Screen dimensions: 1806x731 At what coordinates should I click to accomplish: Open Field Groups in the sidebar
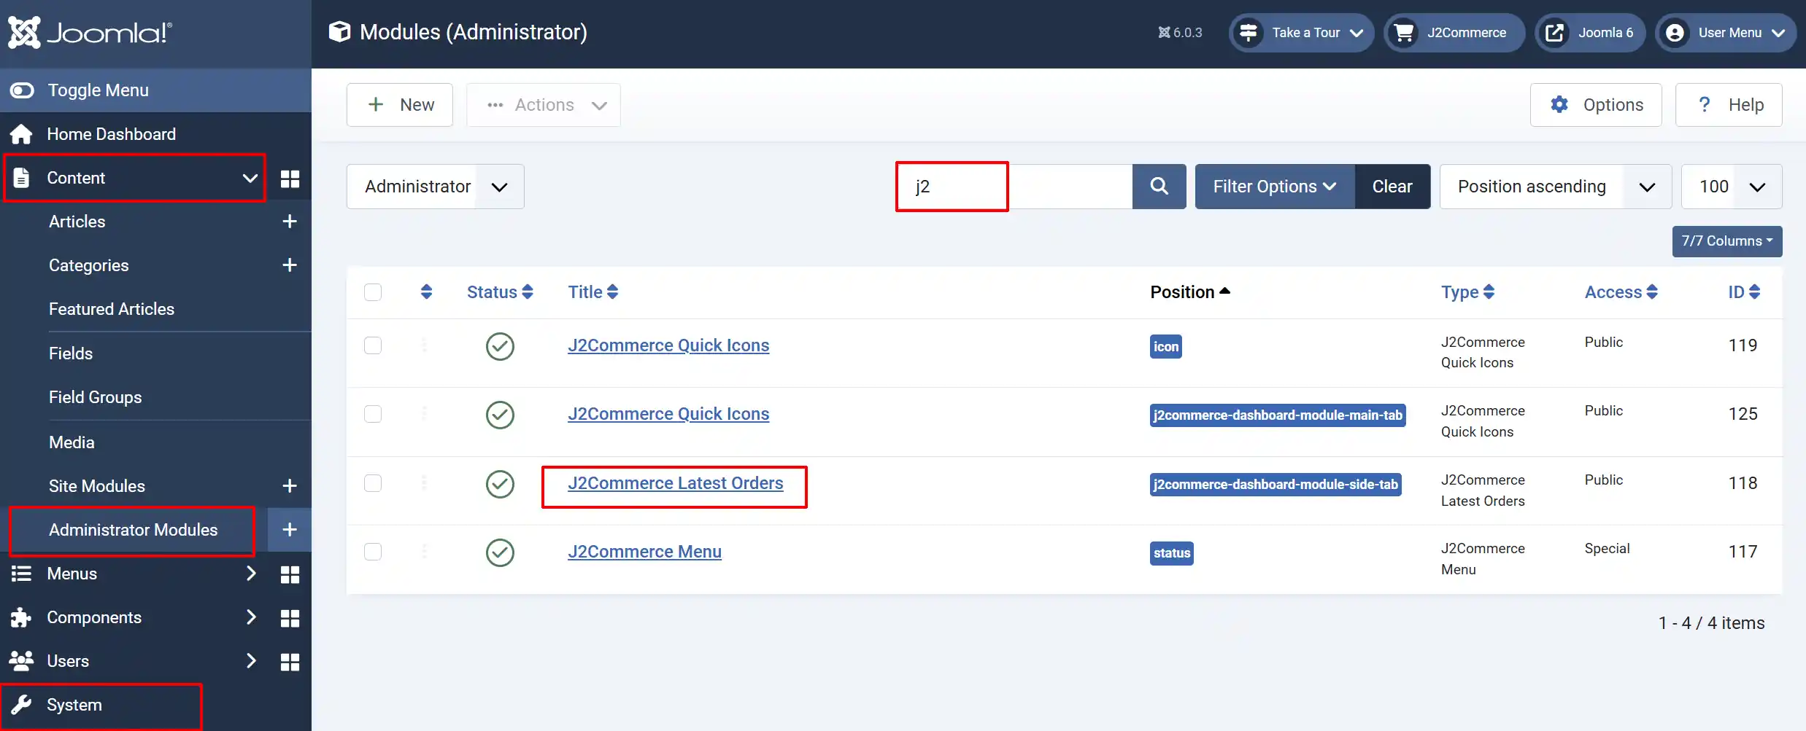point(96,397)
